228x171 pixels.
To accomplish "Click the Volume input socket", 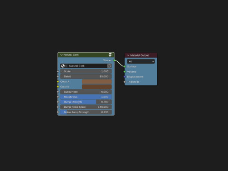I will pyautogui.click(x=124, y=72).
